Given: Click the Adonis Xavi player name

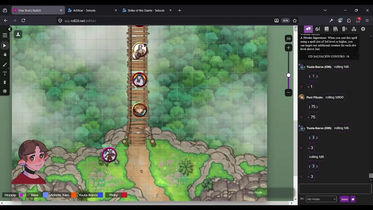Looking at the screenshot, I should tap(61, 195).
